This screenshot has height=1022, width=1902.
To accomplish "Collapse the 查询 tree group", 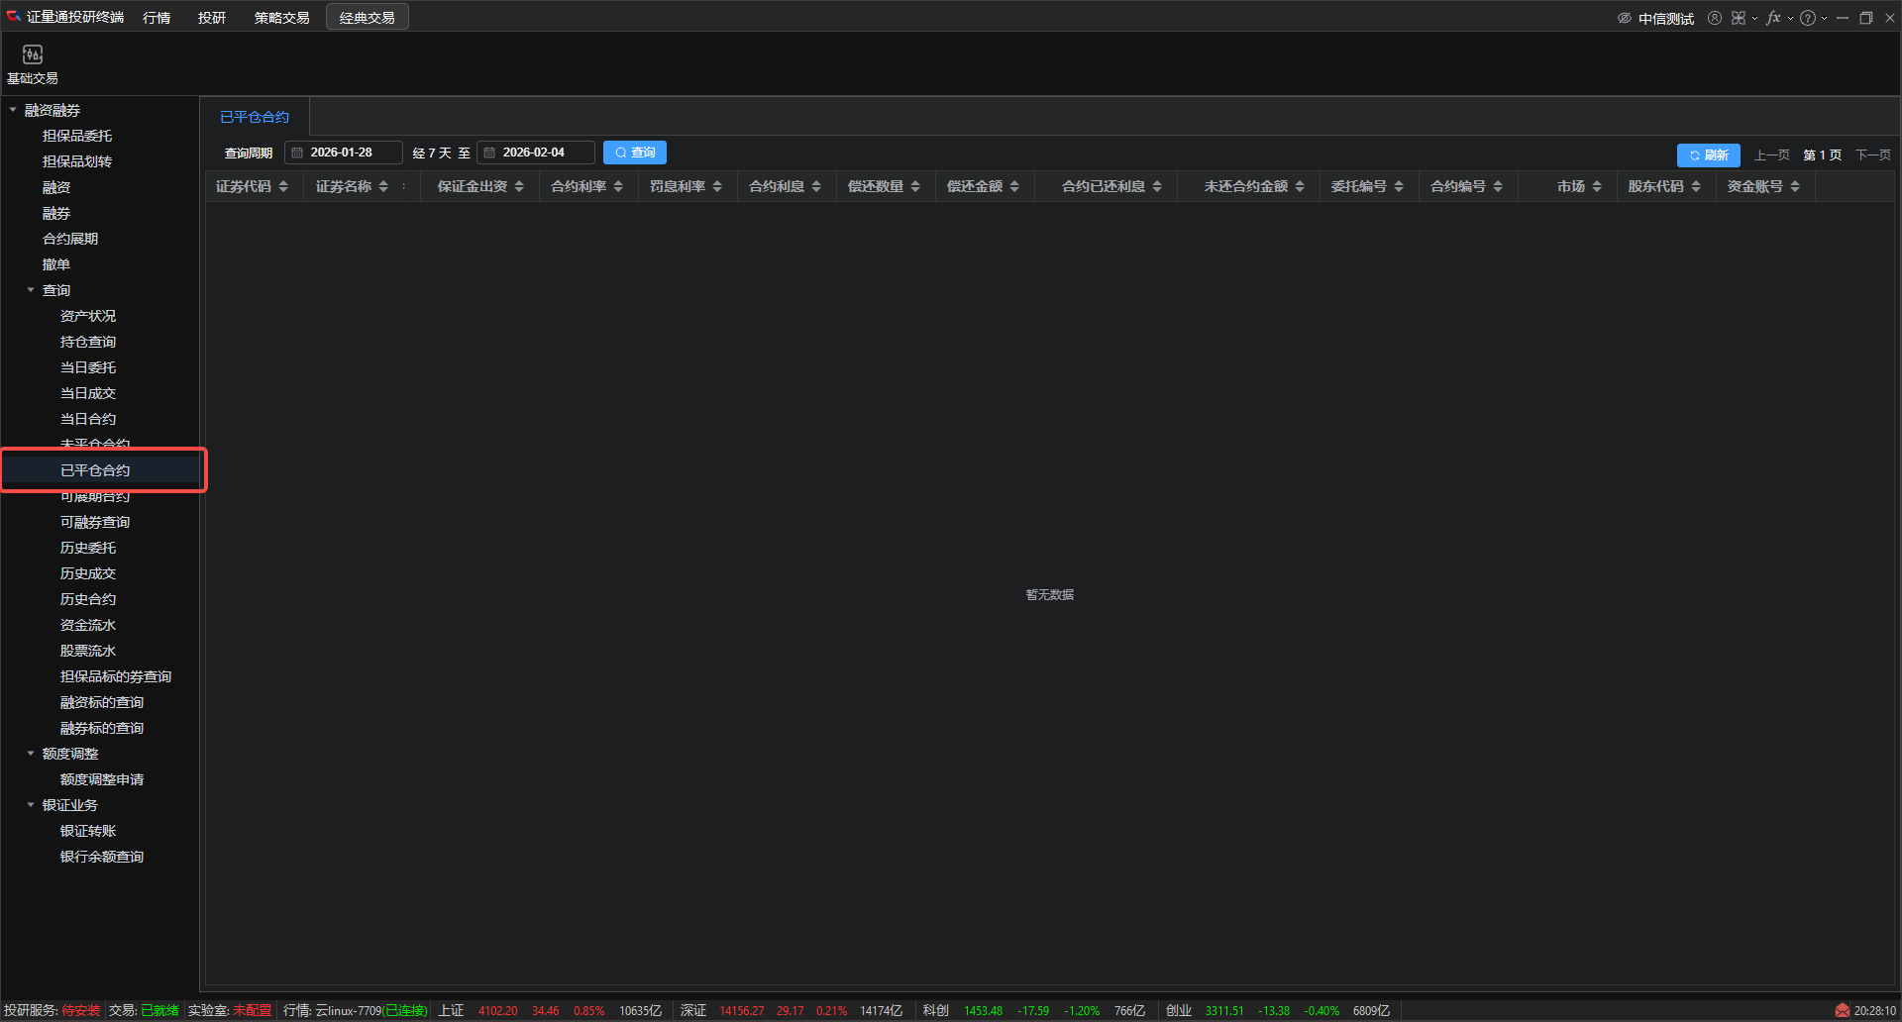I will (31, 290).
